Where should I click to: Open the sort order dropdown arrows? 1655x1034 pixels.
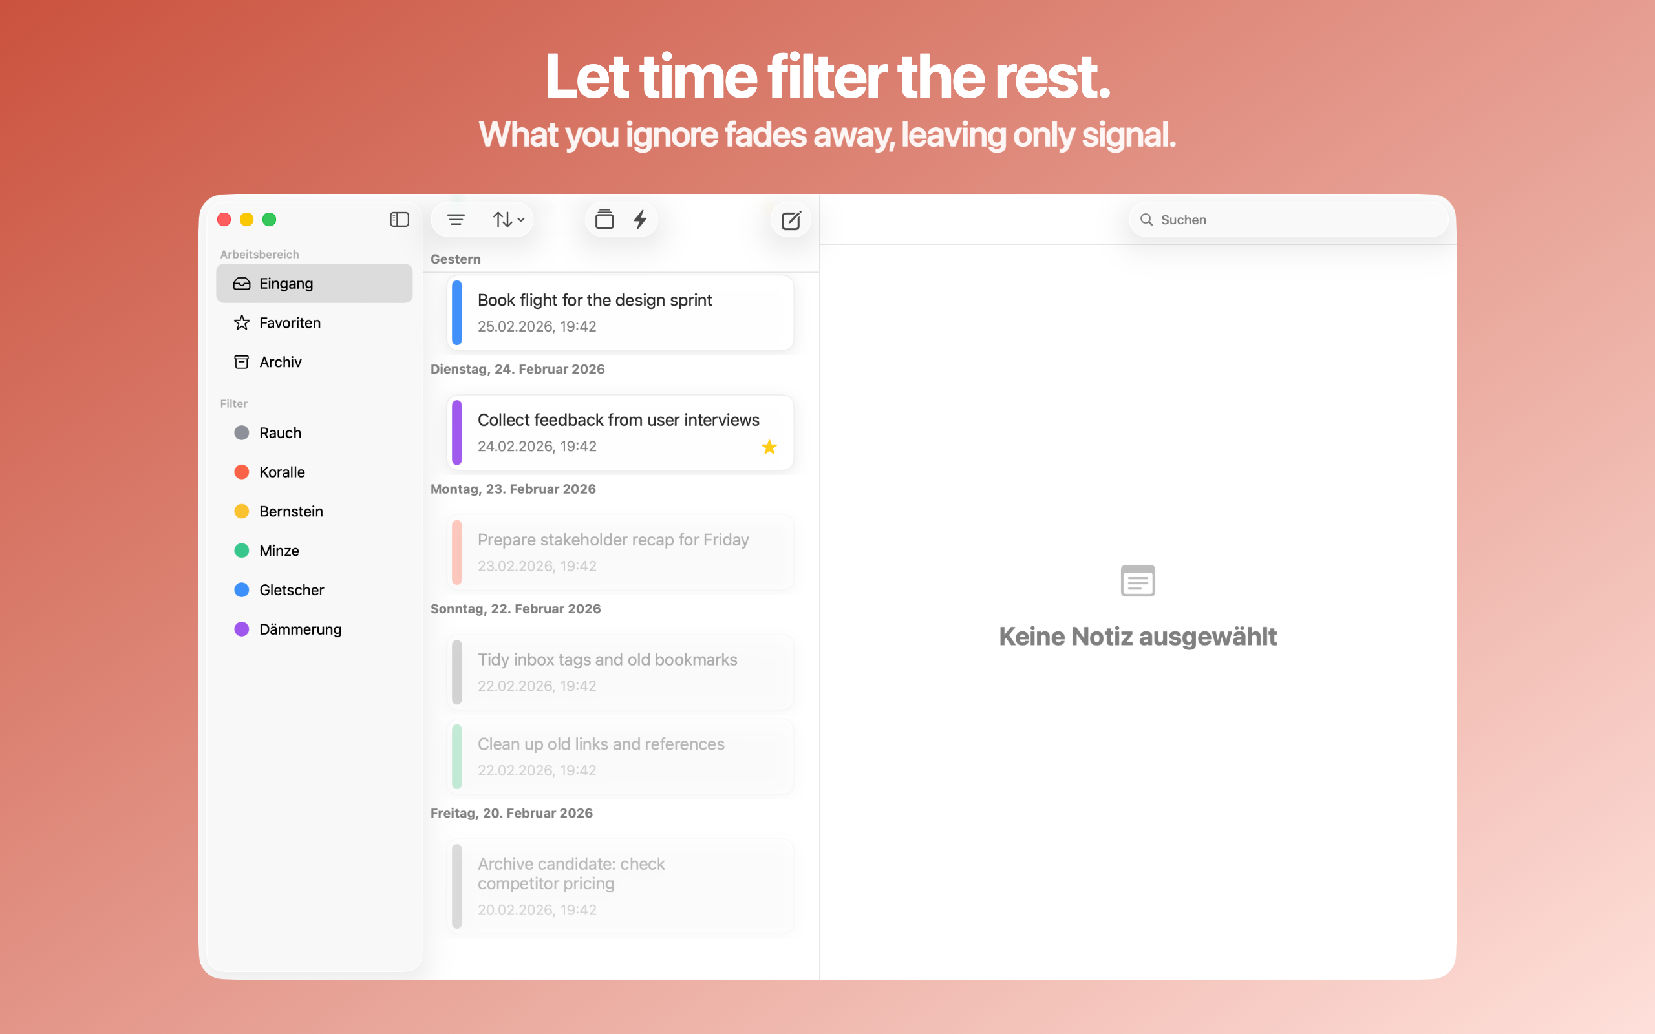pyautogui.click(x=509, y=220)
